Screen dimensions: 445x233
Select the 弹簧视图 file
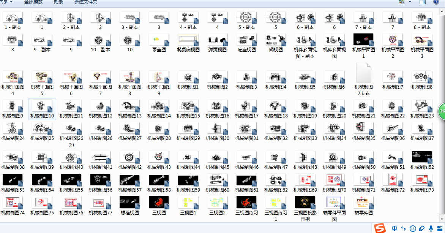pos(218,43)
